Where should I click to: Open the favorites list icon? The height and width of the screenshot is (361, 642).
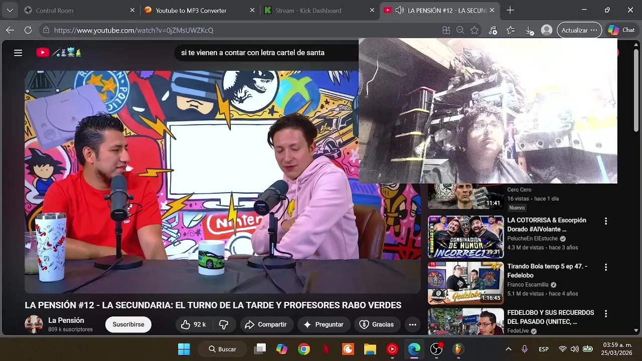[x=511, y=30]
